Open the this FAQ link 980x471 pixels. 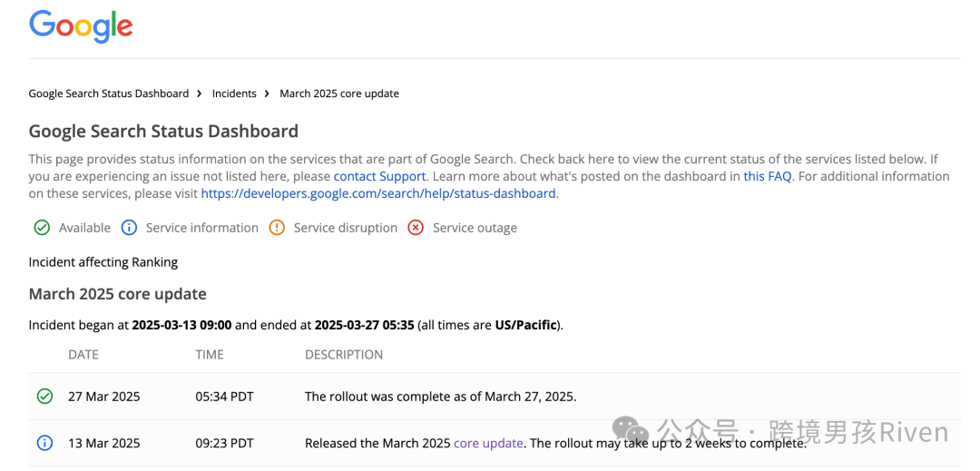[768, 177]
